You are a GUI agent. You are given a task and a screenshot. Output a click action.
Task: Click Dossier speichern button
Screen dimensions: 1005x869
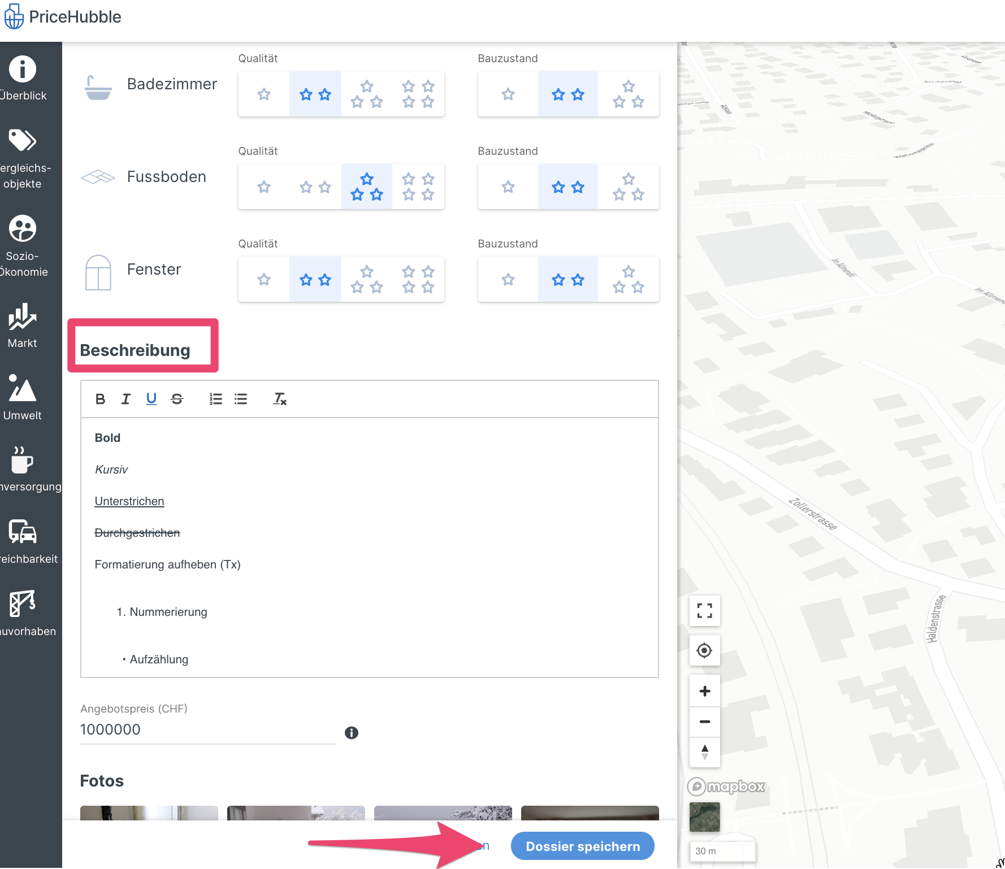point(583,846)
